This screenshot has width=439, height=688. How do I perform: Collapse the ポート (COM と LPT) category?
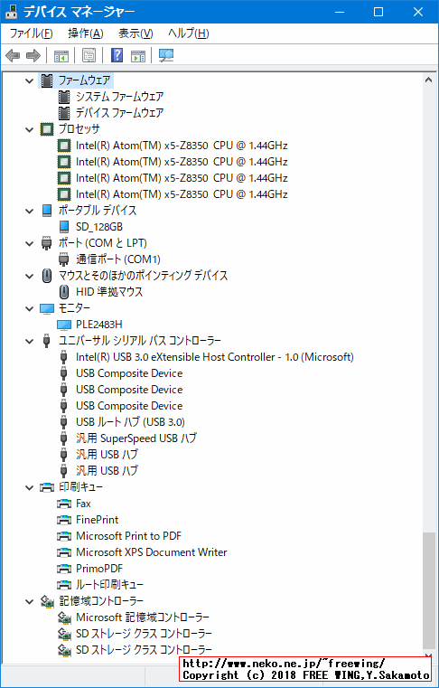30,243
